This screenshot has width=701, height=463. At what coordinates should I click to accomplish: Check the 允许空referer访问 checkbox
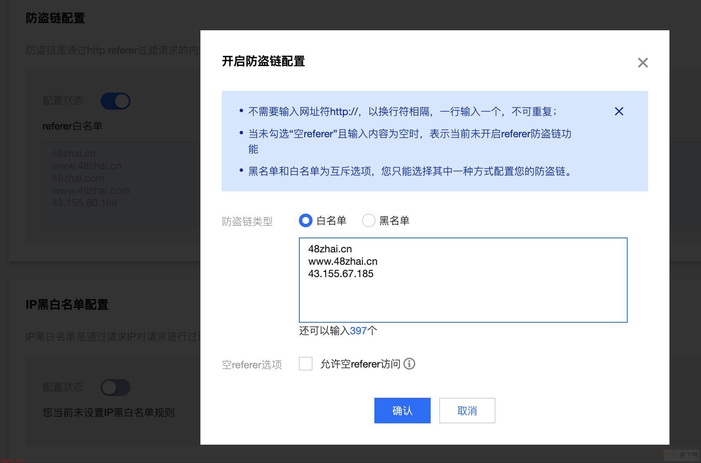coord(306,364)
